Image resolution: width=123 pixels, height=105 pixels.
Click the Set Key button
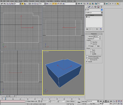point(84,104)
